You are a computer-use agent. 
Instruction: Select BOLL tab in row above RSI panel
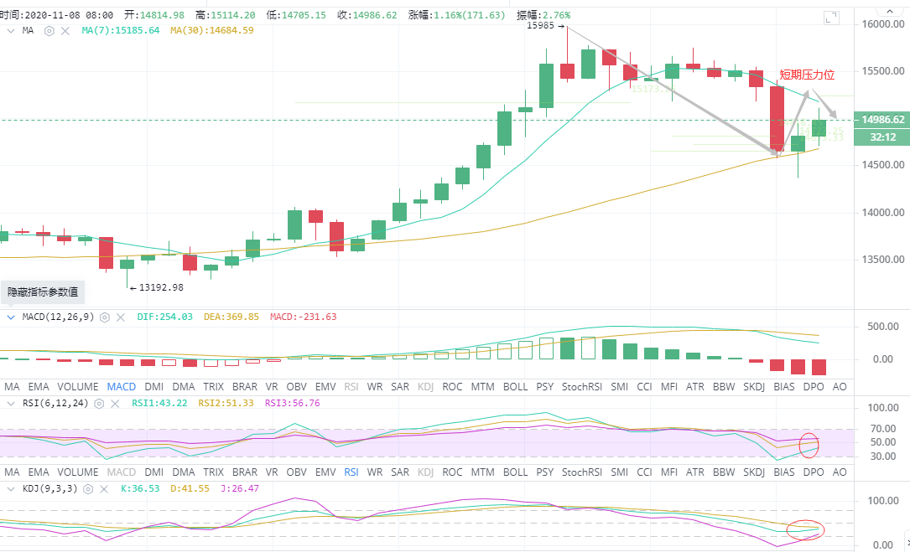pos(515,387)
